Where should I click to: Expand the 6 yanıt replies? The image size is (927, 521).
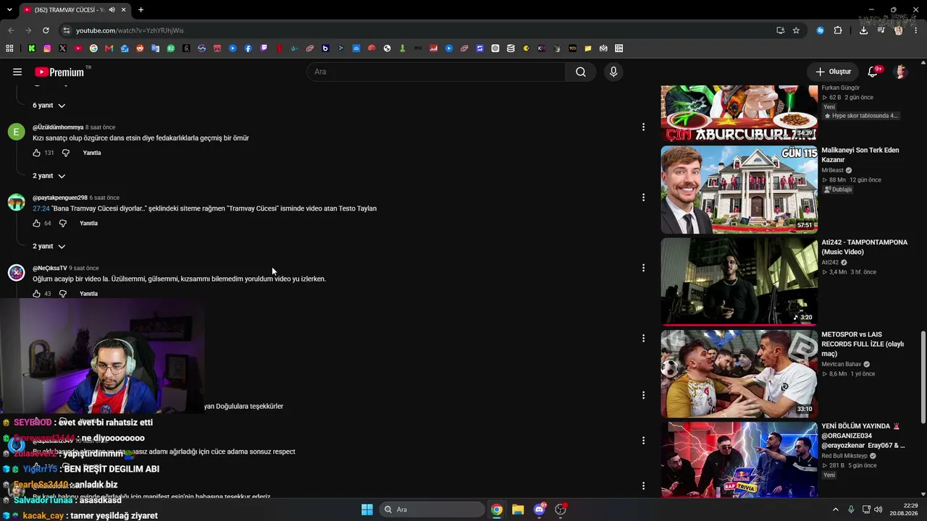click(x=49, y=106)
